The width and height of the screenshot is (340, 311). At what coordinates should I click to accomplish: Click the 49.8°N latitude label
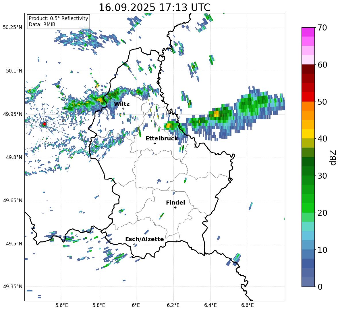pos(14,157)
